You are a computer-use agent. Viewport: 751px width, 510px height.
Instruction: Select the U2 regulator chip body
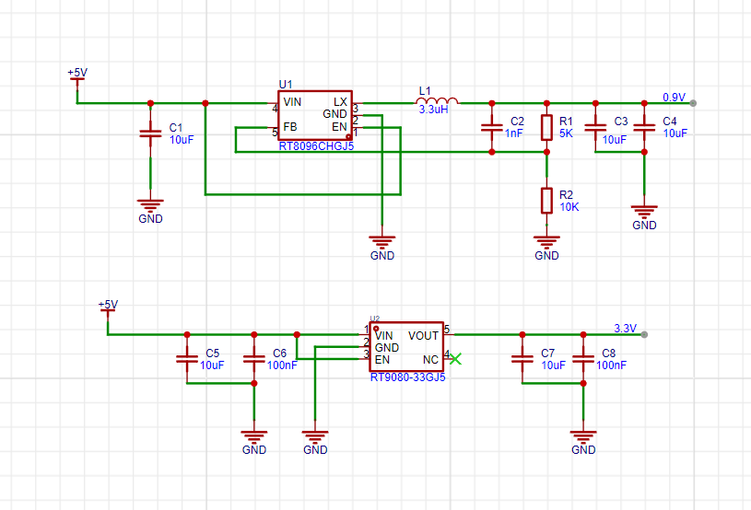pyautogui.click(x=406, y=347)
